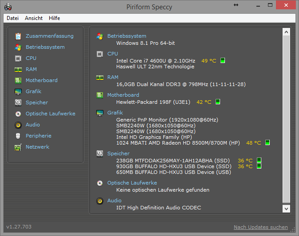Click the chip icon beside CPU heading
This screenshot has width=299, height=236.
(100, 54)
